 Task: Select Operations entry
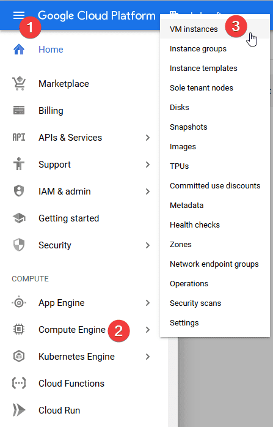[215, 284]
